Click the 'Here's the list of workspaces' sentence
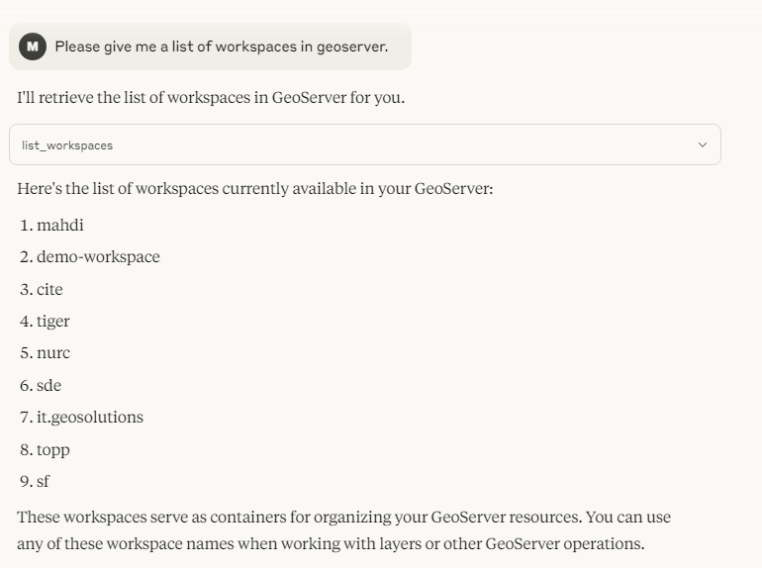This screenshot has height=568, width=762. coord(255,189)
